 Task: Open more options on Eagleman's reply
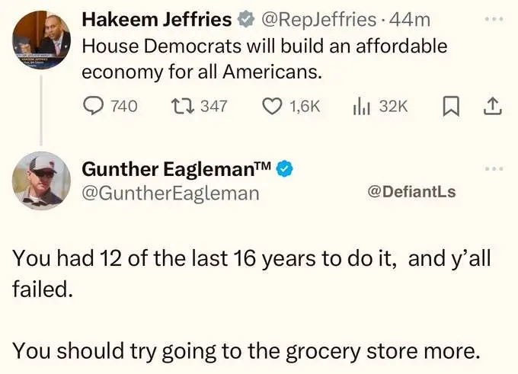pos(494,169)
